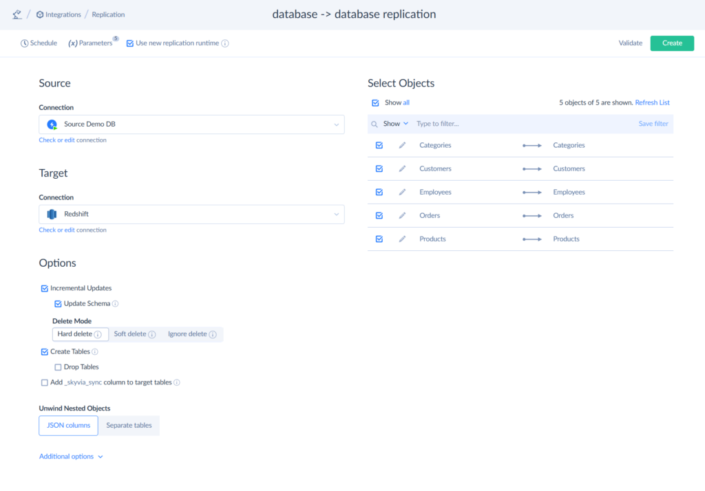Click the Create Tables info icon
Screen dimensions: 705x491
point(95,351)
